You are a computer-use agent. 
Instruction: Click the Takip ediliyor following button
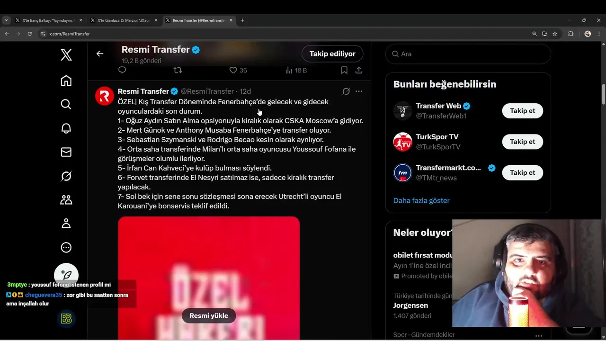coord(332,54)
